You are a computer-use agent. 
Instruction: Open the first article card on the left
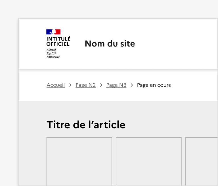(79, 161)
